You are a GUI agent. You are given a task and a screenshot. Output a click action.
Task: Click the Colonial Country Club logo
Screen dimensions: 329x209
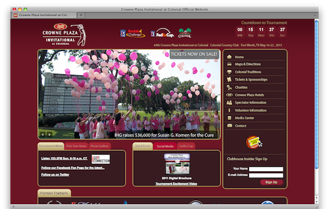(185, 33)
